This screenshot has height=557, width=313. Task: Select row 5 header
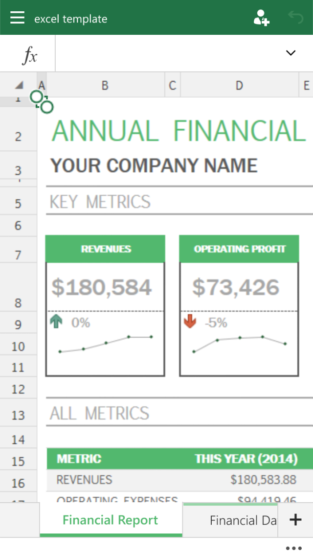pyautogui.click(x=18, y=204)
